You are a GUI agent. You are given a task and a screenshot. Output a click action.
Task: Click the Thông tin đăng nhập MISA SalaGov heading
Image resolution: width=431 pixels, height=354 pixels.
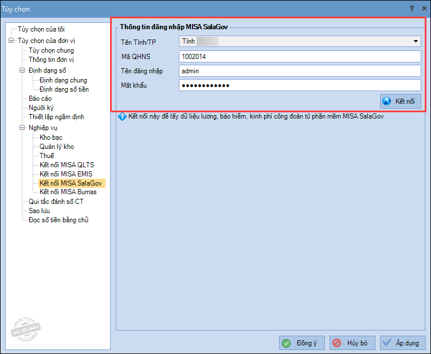174,27
